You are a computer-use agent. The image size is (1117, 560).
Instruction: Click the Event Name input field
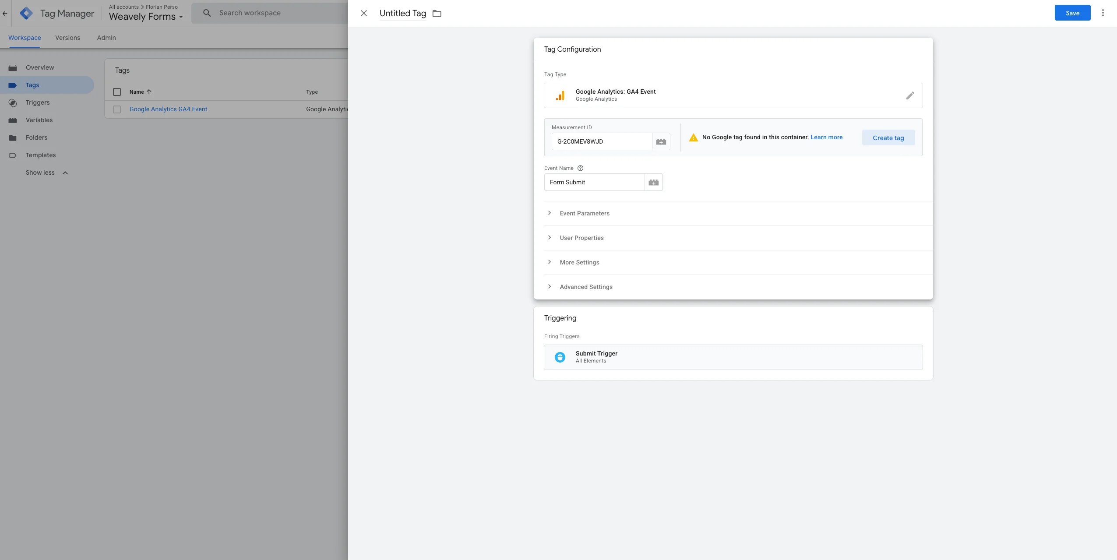(x=595, y=182)
